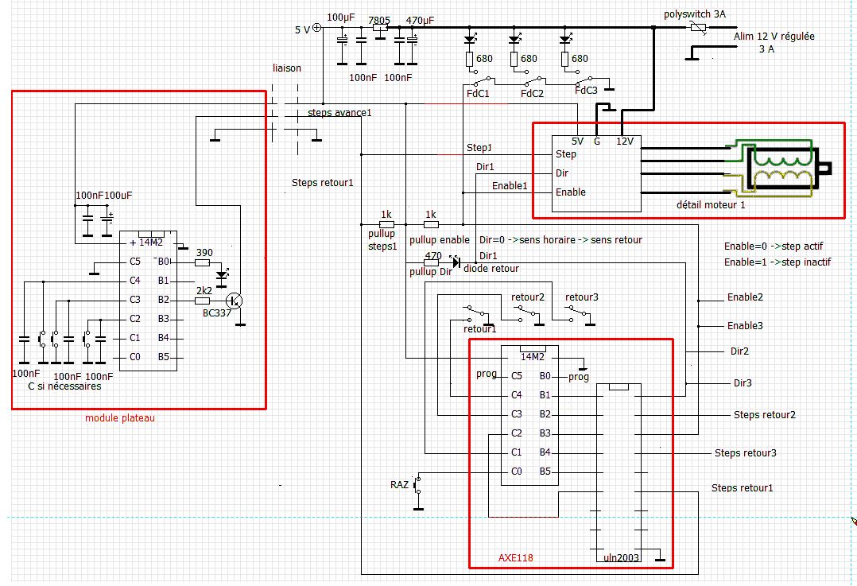Select the Steps retour2 output label
857x586 pixels.
pyautogui.click(x=765, y=415)
